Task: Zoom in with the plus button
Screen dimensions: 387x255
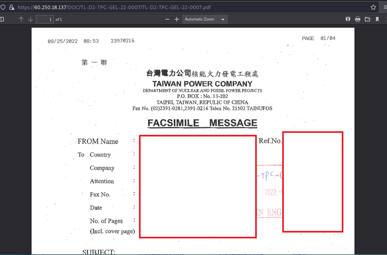Action: [177, 19]
